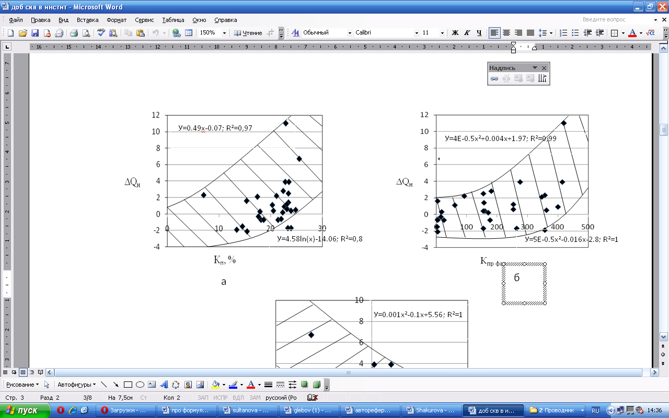Viewport: 669px width, 418px height.
Task: Insert a picture from file
Action: pos(200,385)
